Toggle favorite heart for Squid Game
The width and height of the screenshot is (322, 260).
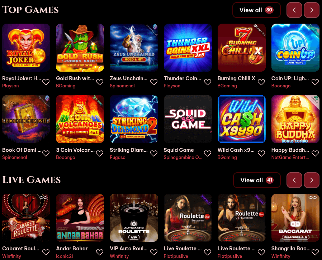pos(207,153)
